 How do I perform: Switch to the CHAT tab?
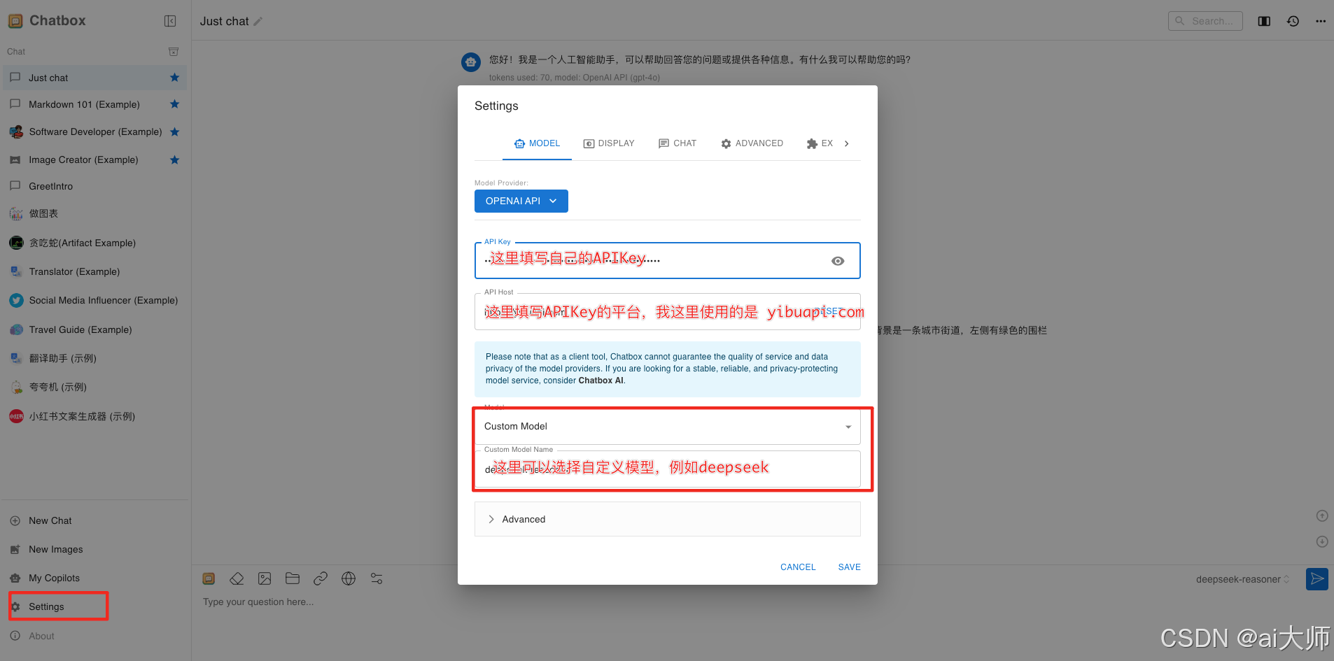click(677, 143)
